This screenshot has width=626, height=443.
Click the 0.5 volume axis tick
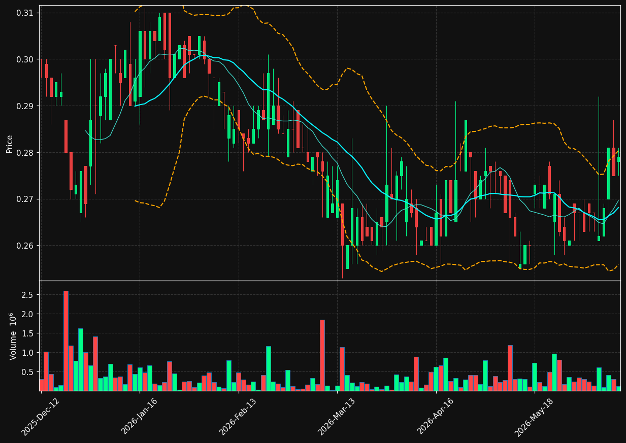[28, 372]
